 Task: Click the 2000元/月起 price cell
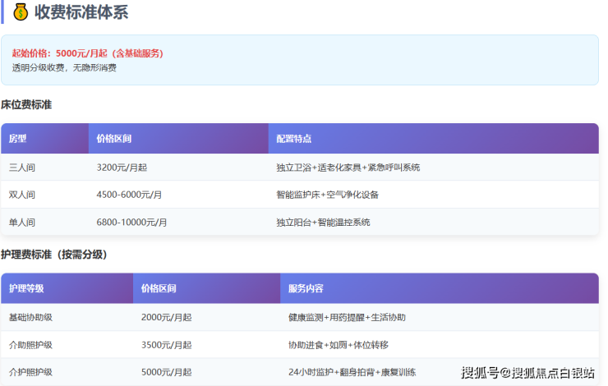[166, 317]
